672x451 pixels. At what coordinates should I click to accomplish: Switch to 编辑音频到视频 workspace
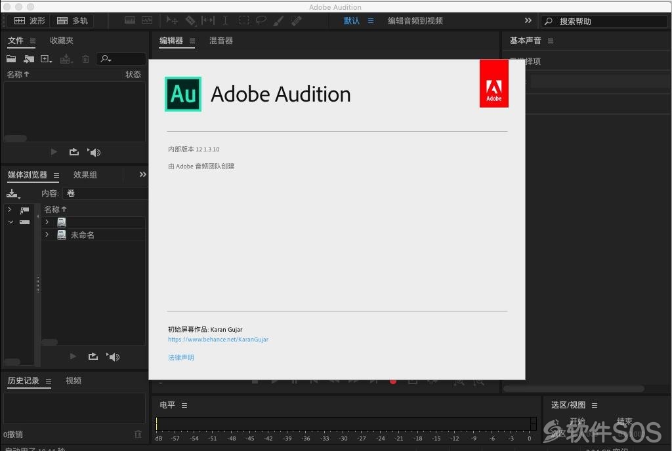point(415,20)
